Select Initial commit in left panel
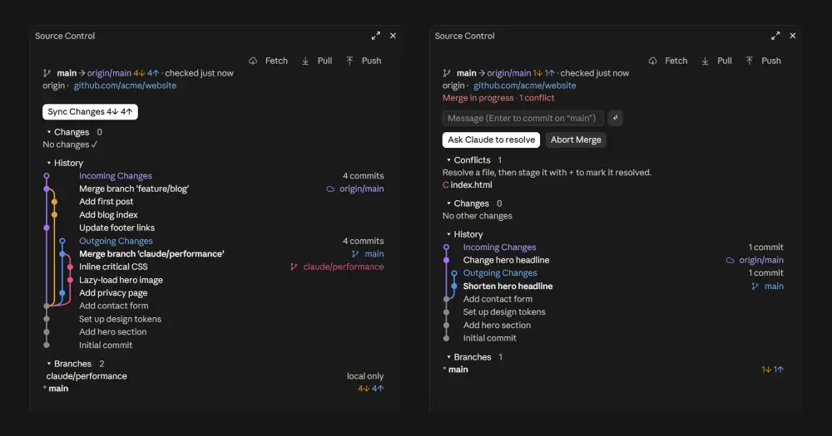Image resolution: width=832 pixels, height=436 pixels. 106,345
